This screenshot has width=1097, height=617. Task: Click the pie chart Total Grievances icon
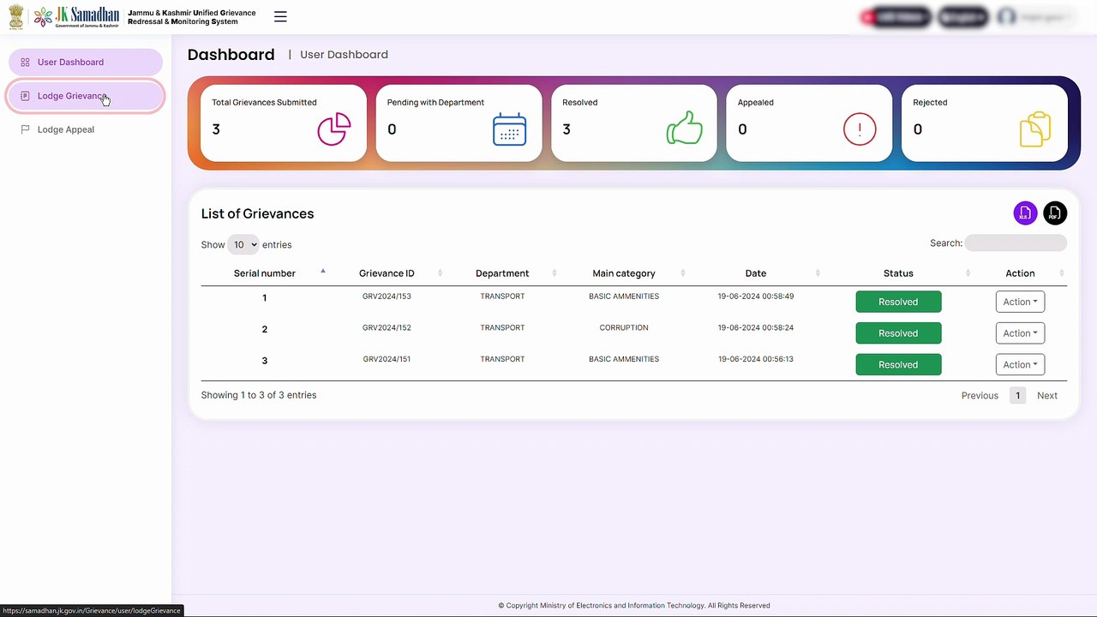(x=334, y=129)
